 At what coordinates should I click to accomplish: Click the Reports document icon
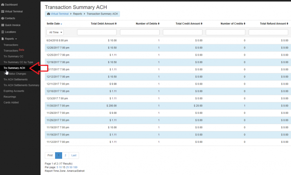(x=3, y=39)
